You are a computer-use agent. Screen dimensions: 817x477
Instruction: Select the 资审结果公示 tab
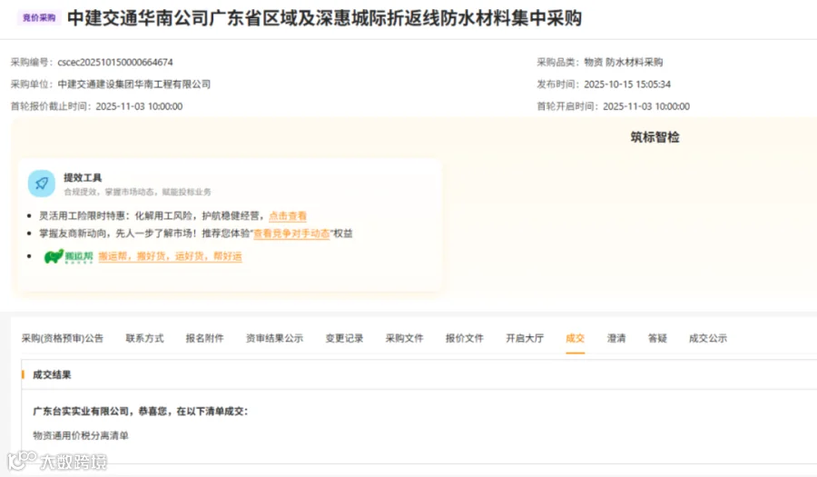pyautogui.click(x=274, y=338)
